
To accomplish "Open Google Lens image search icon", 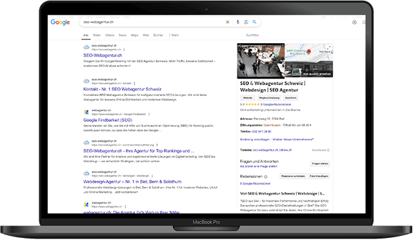I will coord(246,22).
